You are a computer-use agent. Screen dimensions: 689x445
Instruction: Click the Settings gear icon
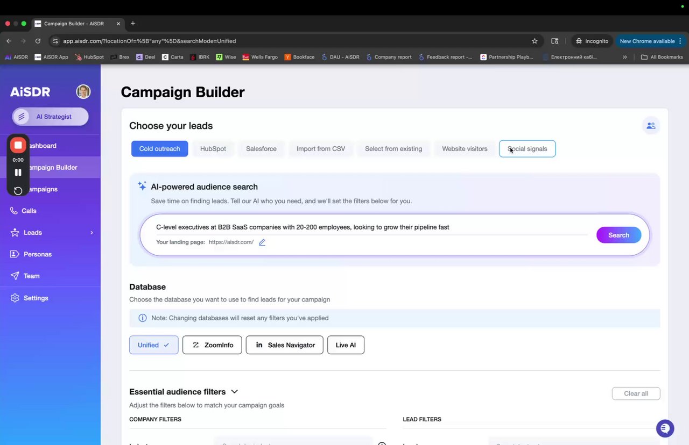pos(15,298)
